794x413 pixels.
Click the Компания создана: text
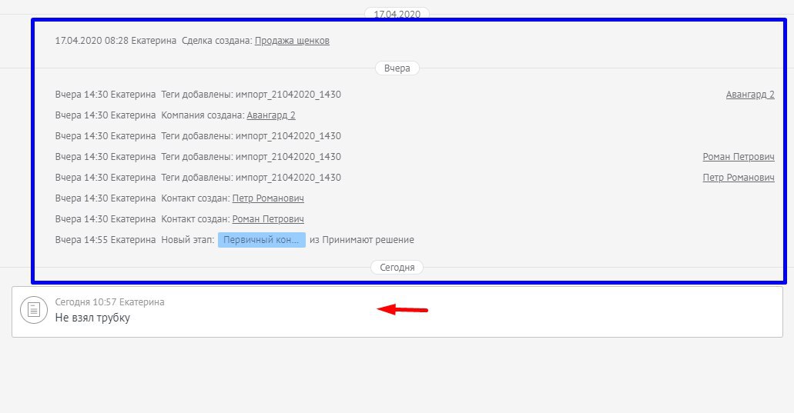pos(203,115)
